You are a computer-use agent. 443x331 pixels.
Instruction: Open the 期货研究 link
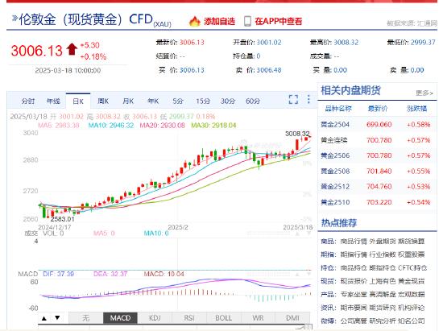(383, 308)
